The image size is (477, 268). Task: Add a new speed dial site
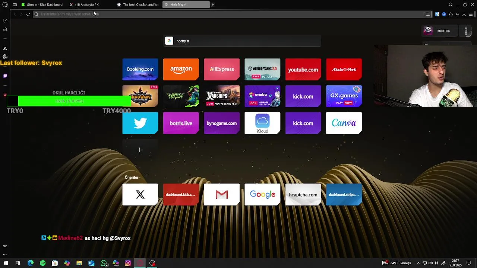pos(139,150)
